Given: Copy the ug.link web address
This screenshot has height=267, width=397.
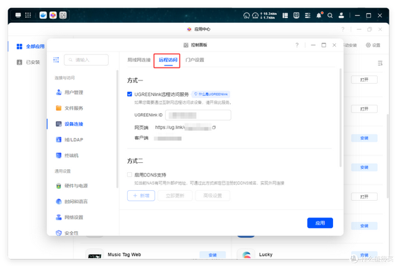Looking at the screenshot, I should coord(214,128).
